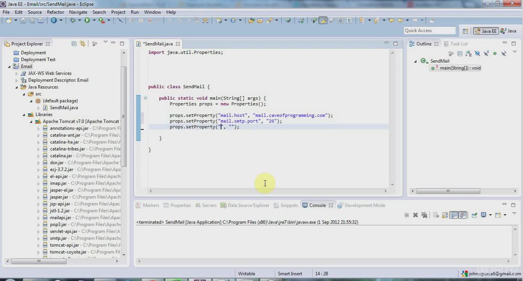Switch to the Task List tab
This screenshot has width=523, height=281.
[x=455, y=44]
